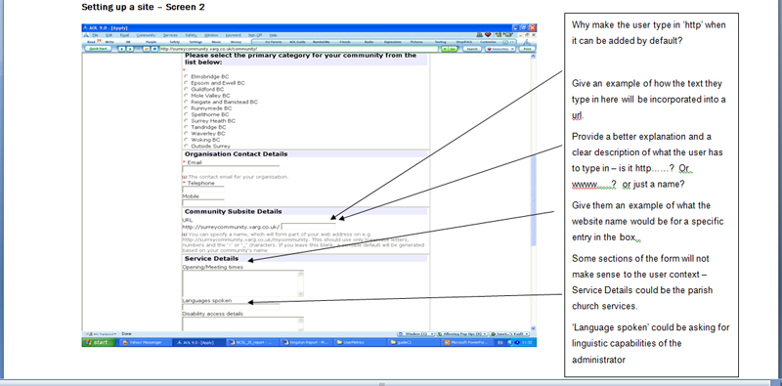Screen dimensions: 782x386
Task: Open the Sign Off menu
Action: (255, 35)
